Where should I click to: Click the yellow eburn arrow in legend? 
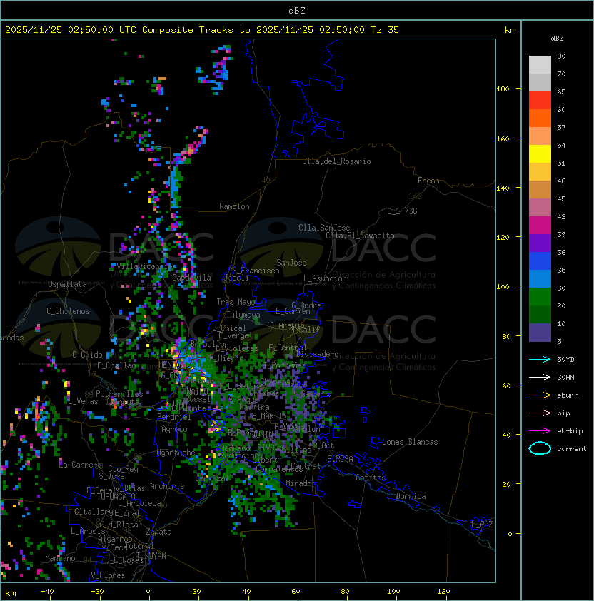[540, 395]
